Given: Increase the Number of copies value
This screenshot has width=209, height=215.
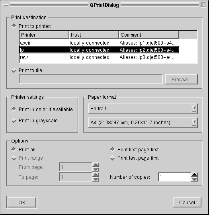Looking at the screenshot, I should tap(194, 175).
